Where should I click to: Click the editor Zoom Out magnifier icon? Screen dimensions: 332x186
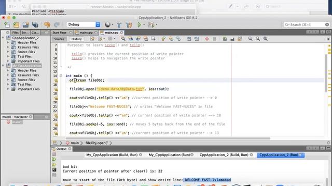[258, 39]
